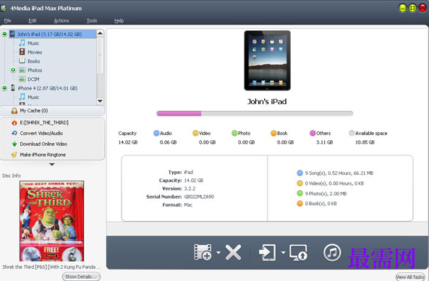The width and height of the screenshot is (429, 281).
Task: Click the orange Book legend dot
Action: 273,133
